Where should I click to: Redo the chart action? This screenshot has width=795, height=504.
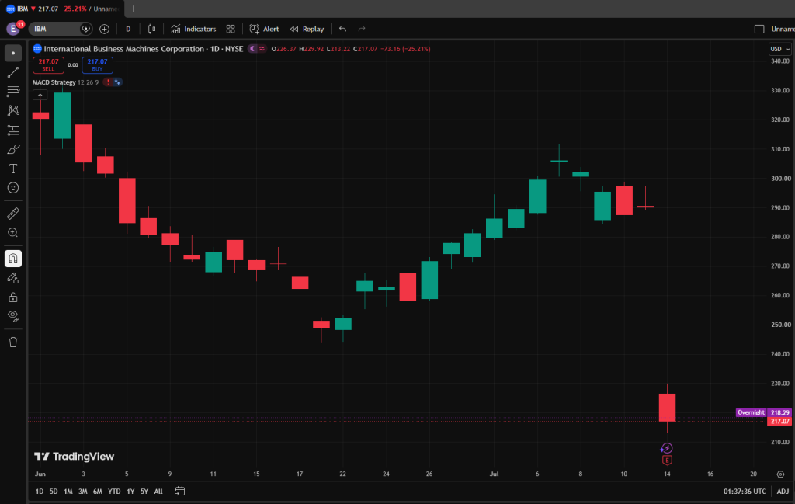tap(362, 29)
